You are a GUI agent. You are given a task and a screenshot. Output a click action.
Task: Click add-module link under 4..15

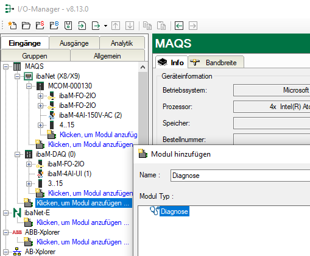(99, 135)
